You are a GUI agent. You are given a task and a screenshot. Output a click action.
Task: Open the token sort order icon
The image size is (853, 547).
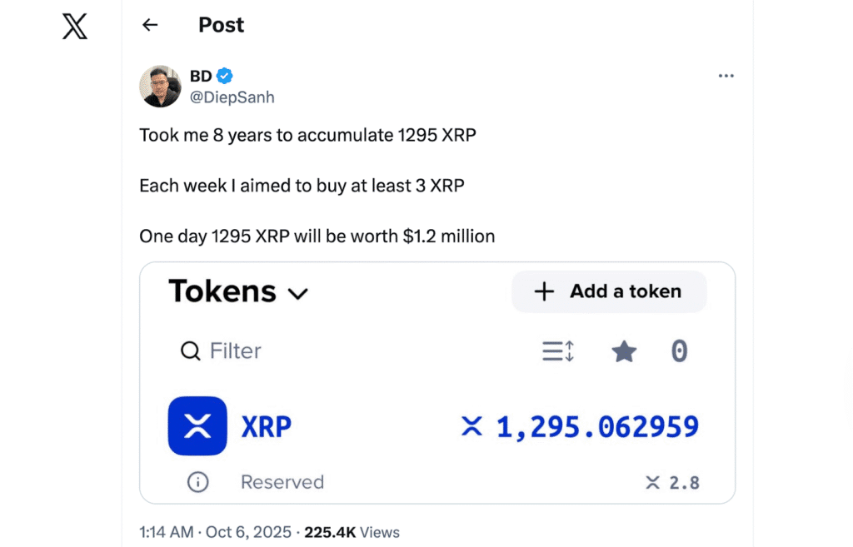coord(558,351)
